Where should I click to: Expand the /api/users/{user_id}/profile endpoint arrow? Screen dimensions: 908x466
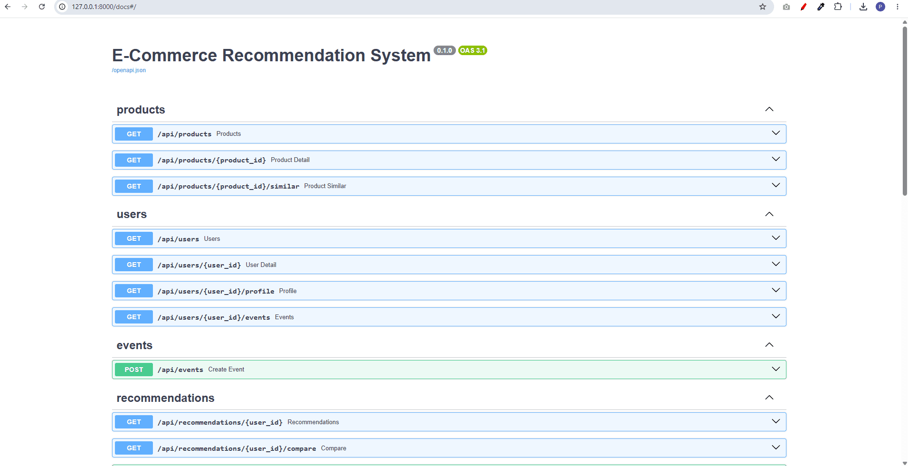coord(776,290)
